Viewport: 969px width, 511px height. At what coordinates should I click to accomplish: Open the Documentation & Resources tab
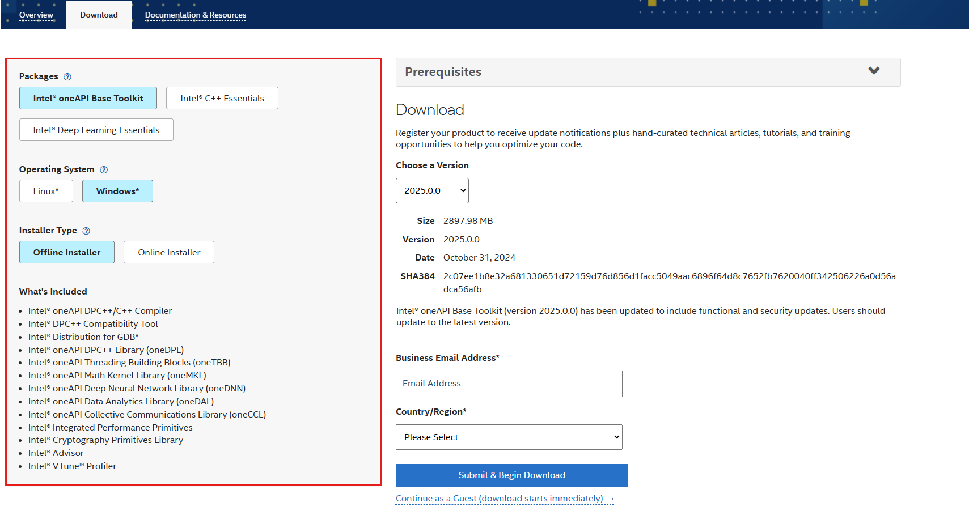(196, 15)
